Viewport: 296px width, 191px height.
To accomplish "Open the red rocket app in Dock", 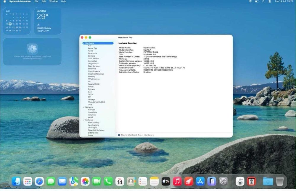I will click(189, 182).
